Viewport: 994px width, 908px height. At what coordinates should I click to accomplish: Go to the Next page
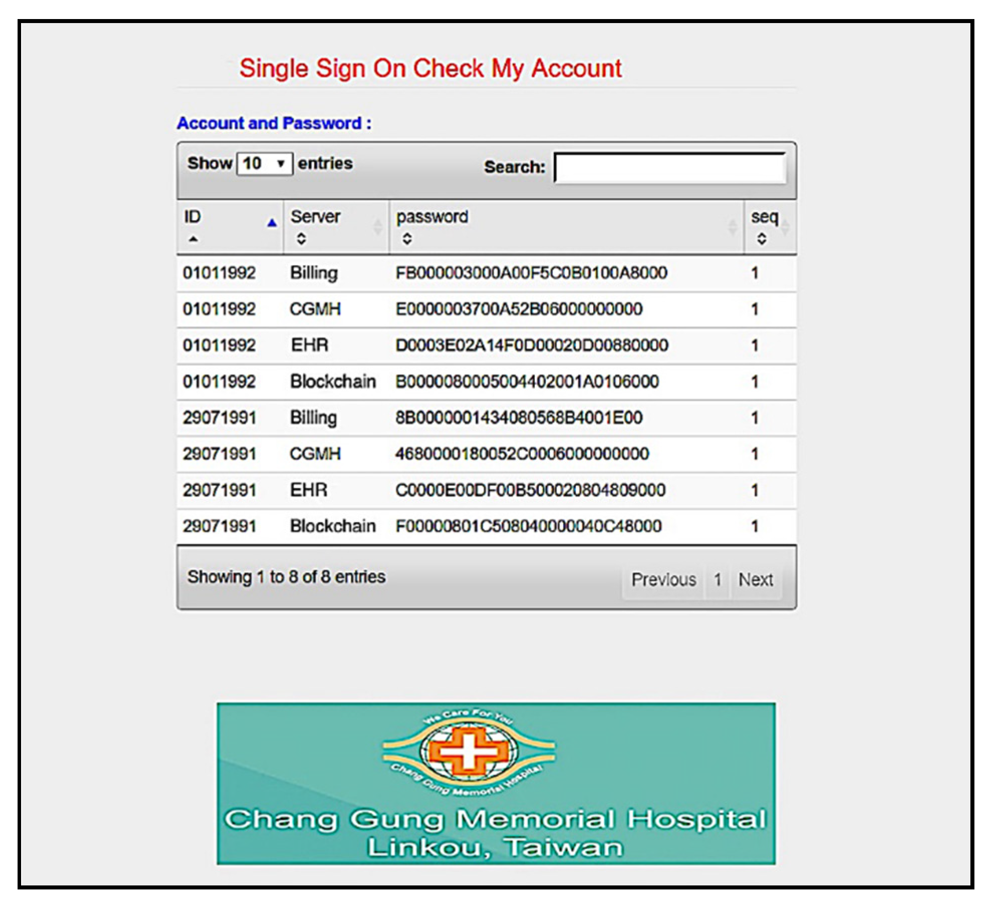[x=755, y=580]
